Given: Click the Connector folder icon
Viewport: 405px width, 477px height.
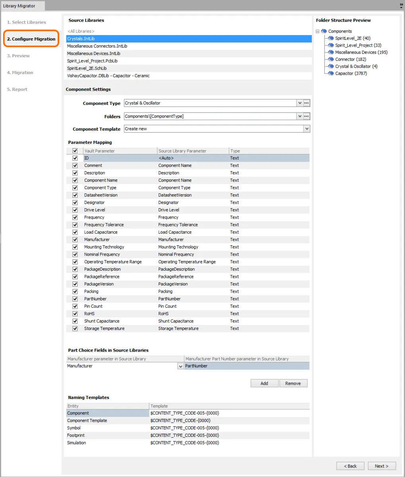Looking at the screenshot, I should 331,59.
